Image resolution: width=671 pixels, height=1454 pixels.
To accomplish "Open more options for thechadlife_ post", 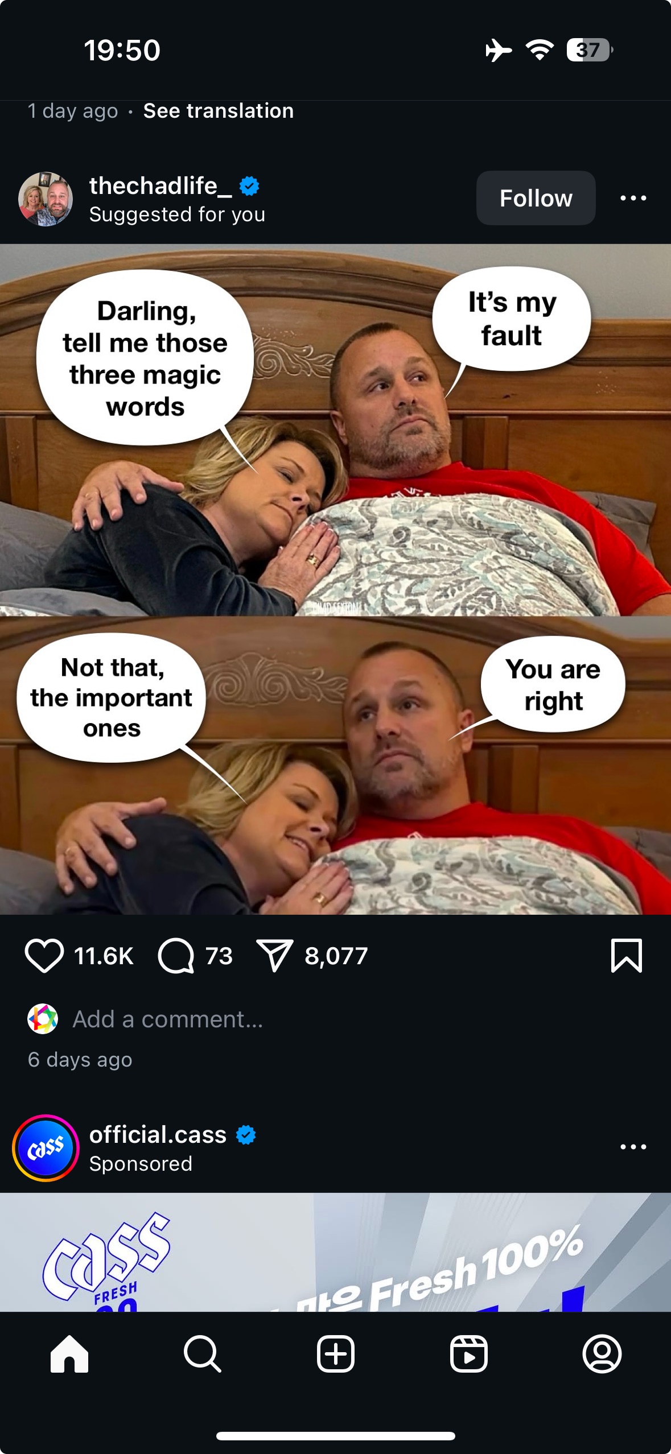I will [x=633, y=198].
